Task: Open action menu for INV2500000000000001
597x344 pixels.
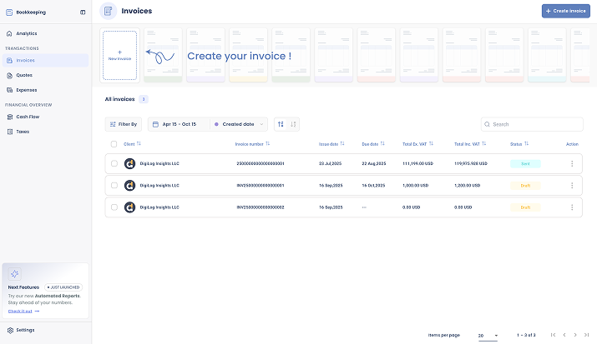Action: point(572,185)
